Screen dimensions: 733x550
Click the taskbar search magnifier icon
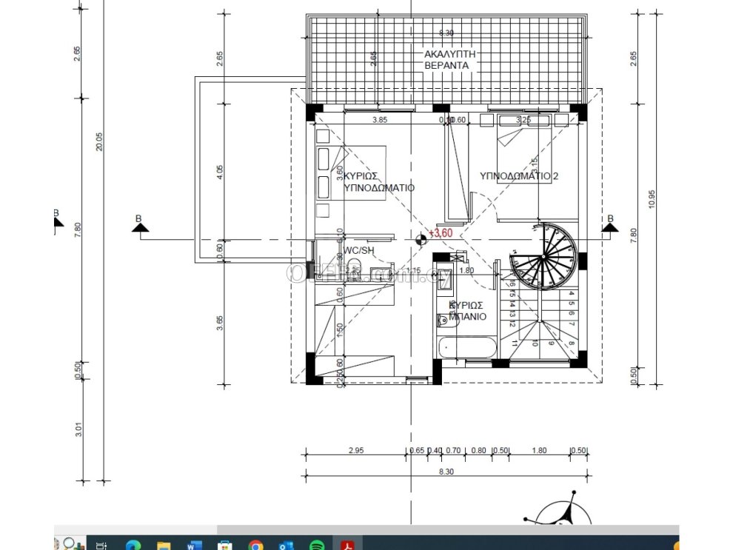coord(70,544)
